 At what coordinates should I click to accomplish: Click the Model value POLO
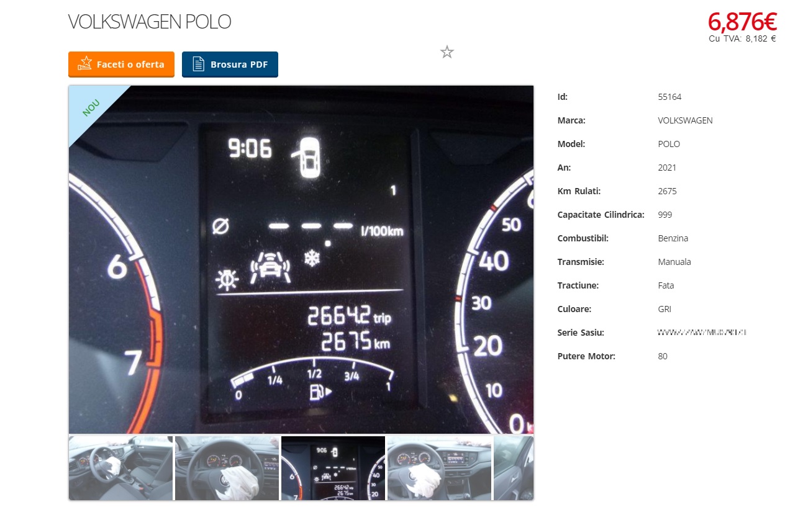click(669, 144)
